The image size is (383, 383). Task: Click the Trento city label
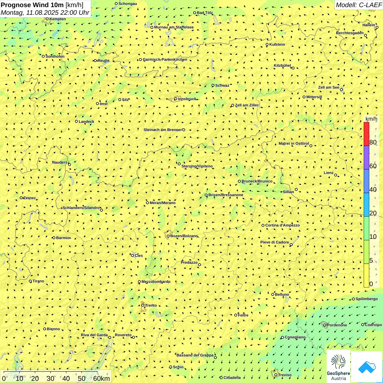151,305
